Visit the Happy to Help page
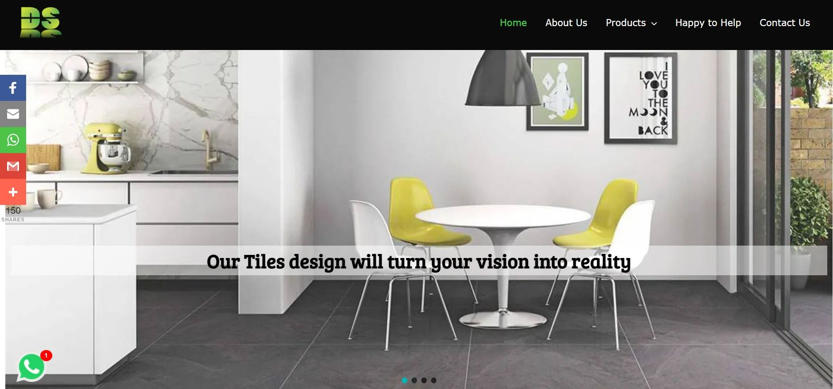 (x=708, y=23)
